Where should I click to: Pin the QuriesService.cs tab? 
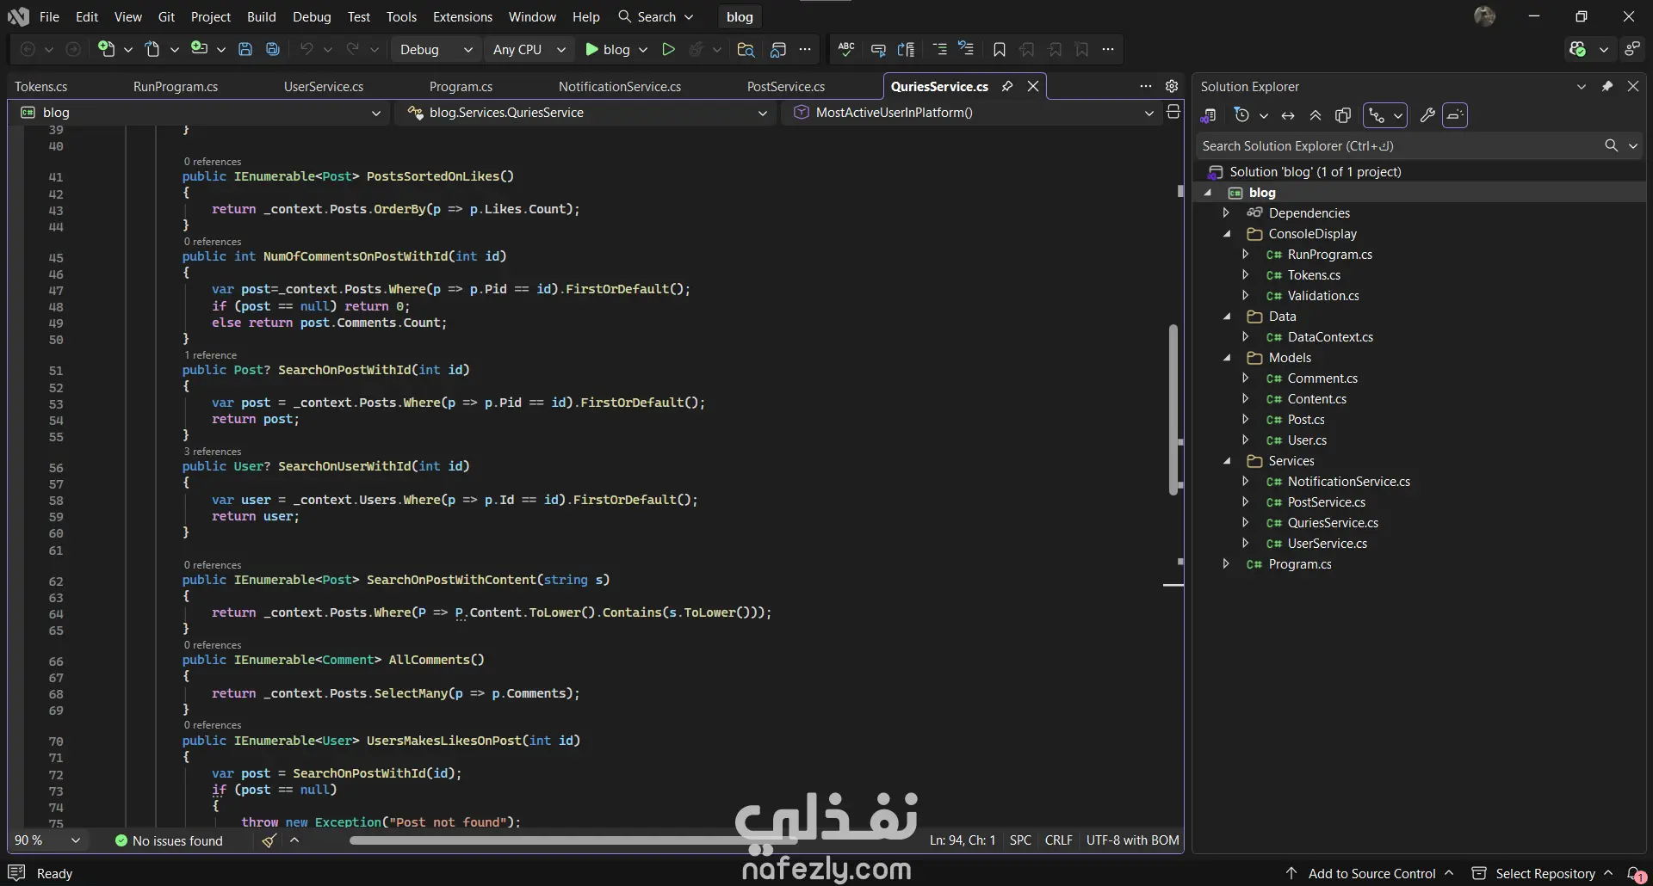tap(1007, 86)
